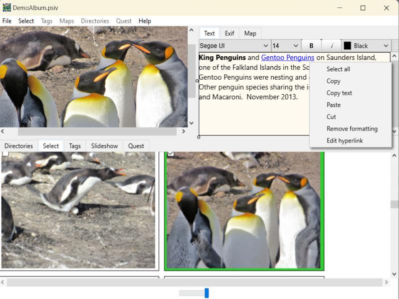Toggle bold formatting in the text editor

tap(311, 45)
